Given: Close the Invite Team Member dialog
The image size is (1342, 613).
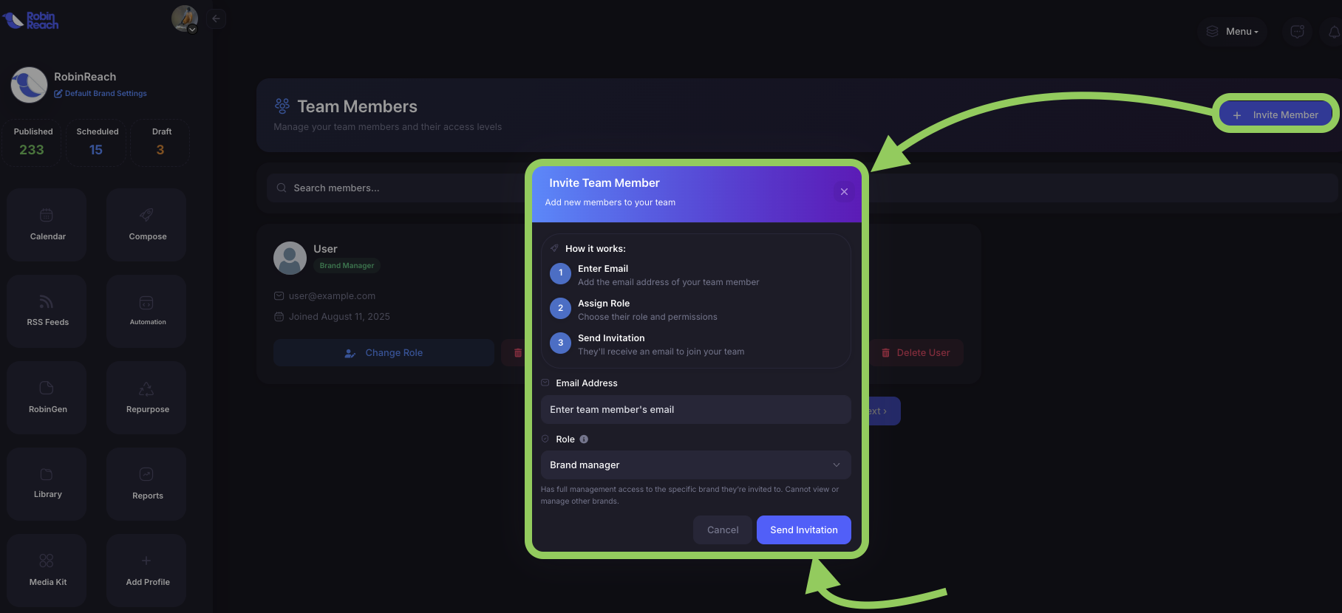Looking at the screenshot, I should point(844,192).
